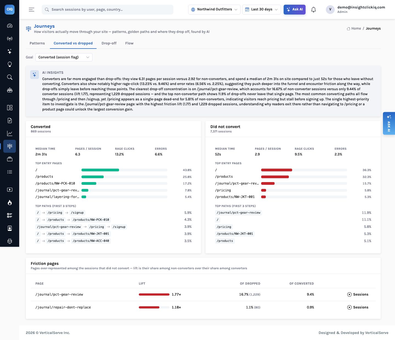Open the dashboard gauge icon in sidebar
395x340 pixels.
(x=10, y=26)
